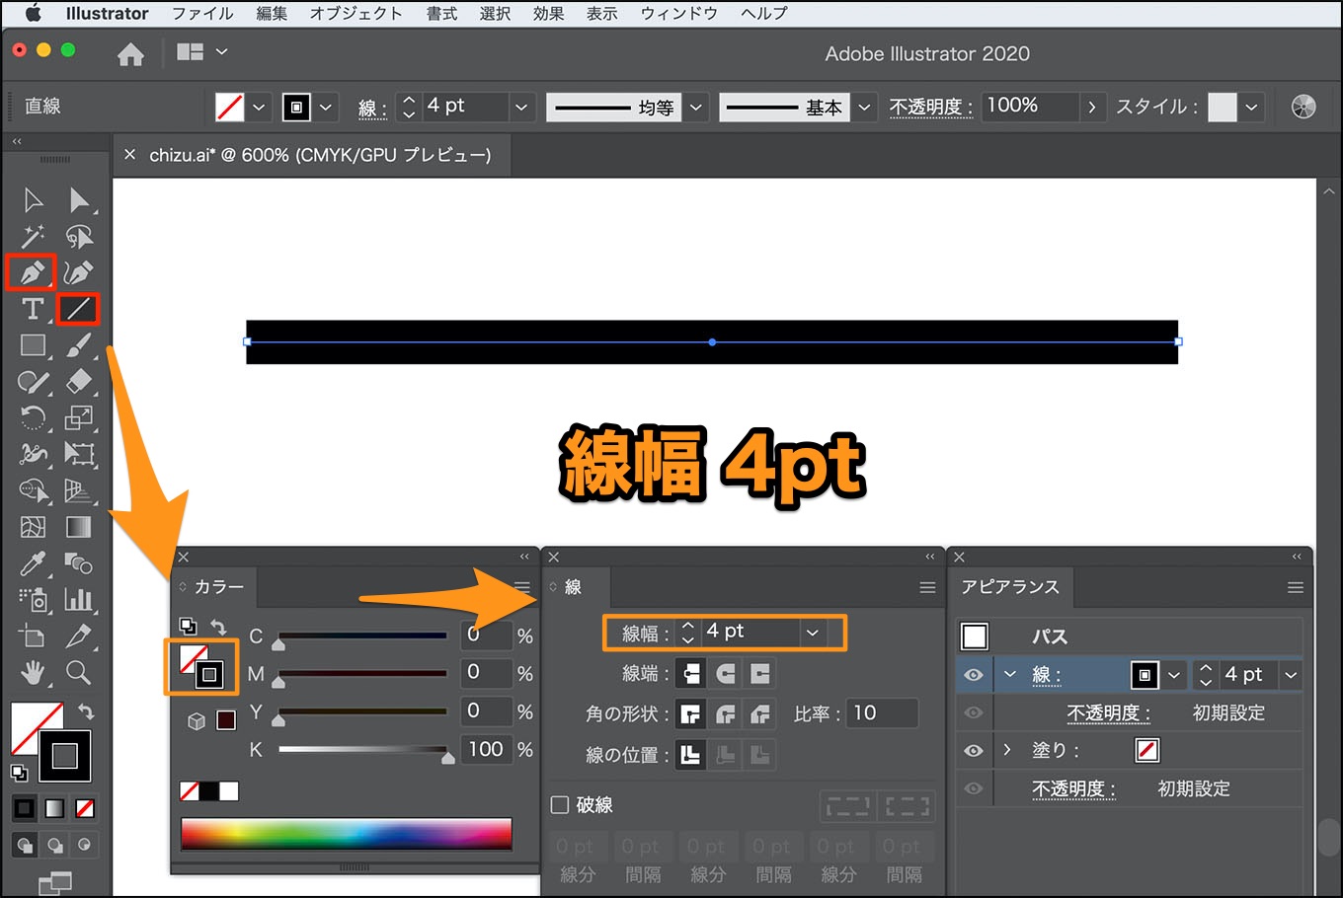Viewport: 1343px width, 898px height.
Task: Choose round cap for 線端
Action: [x=726, y=673]
